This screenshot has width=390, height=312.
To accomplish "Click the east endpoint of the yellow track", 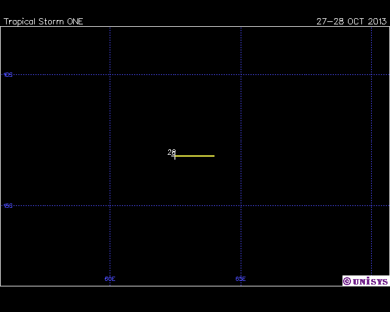I will (214, 156).
